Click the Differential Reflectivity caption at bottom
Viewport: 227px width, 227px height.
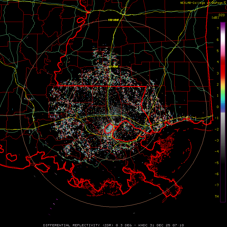point(113,225)
